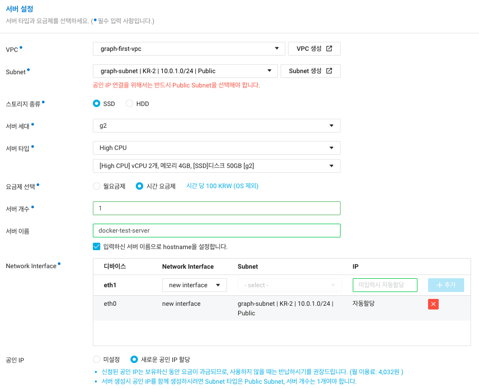Click the Subnet 생성 external link icon
This screenshot has width=479, height=389.
tap(329, 71)
